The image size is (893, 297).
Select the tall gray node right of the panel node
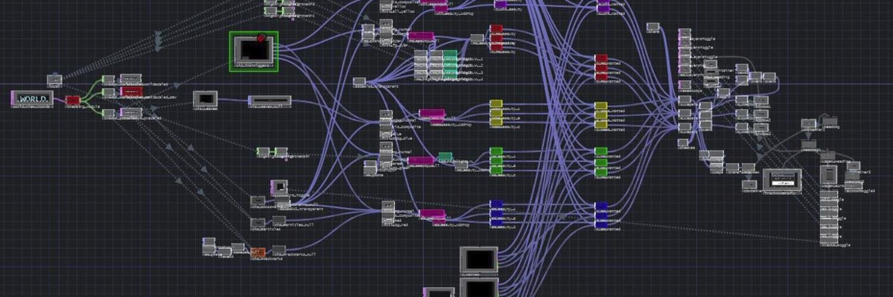(x=828, y=175)
